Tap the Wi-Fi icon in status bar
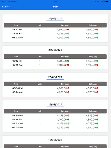The height and width of the screenshot is (148, 111). (x=95, y=1)
